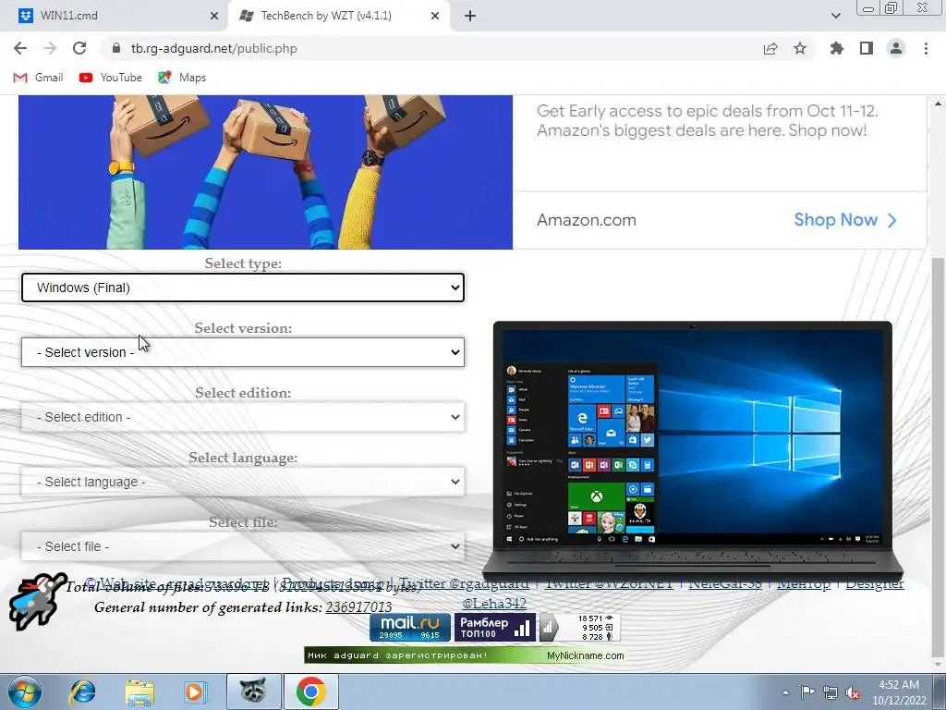946x710 pixels.
Task: Click the Chrome taskbar icon
Action: pyautogui.click(x=310, y=692)
